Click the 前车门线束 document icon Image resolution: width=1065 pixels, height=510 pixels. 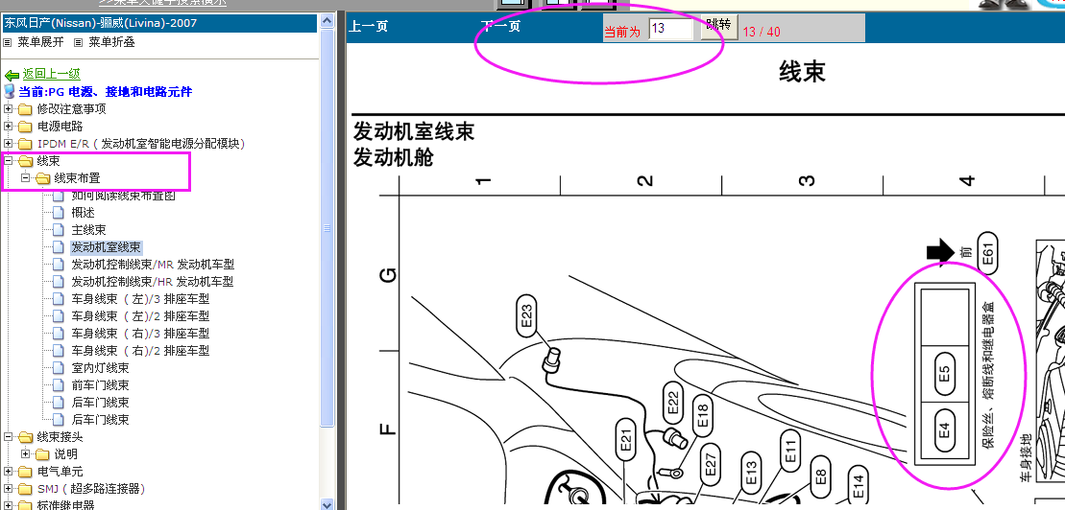point(58,385)
